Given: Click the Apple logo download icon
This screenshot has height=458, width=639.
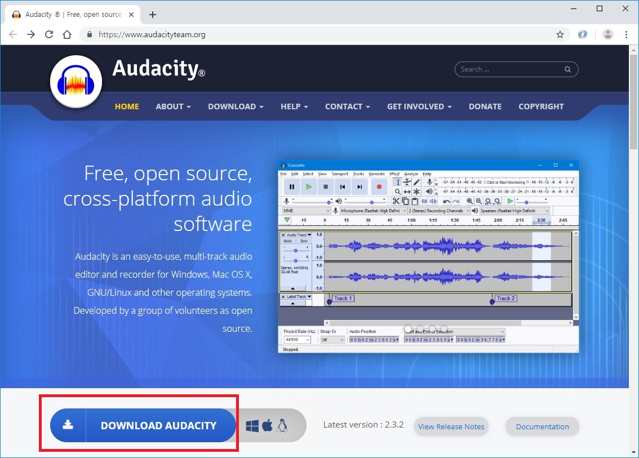Looking at the screenshot, I should coord(267,425).
